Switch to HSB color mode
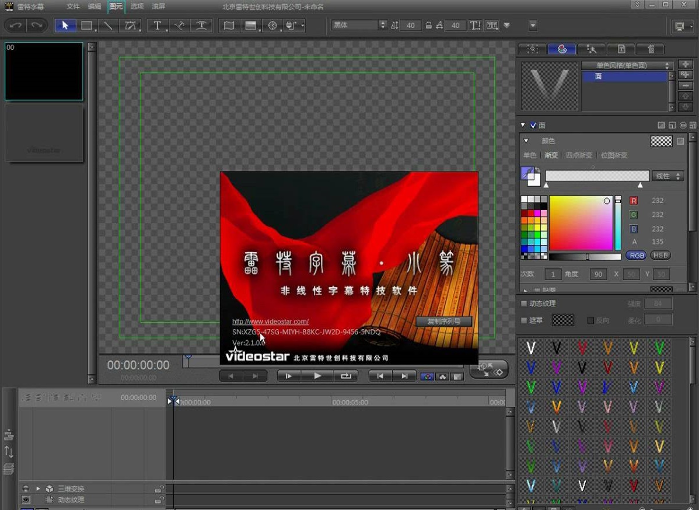Image resolution: width=699 pixels, height=510 pixels. pos(660,256)
